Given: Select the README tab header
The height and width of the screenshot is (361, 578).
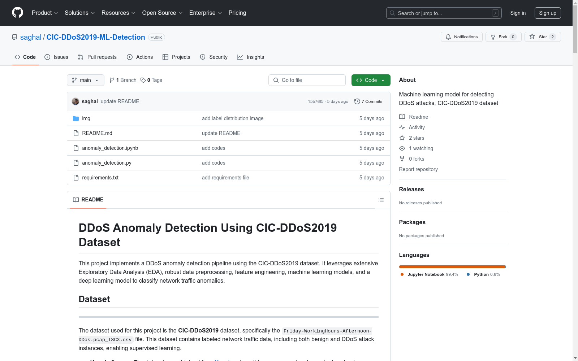Looking at the screenshot, I should click(88, 200).
